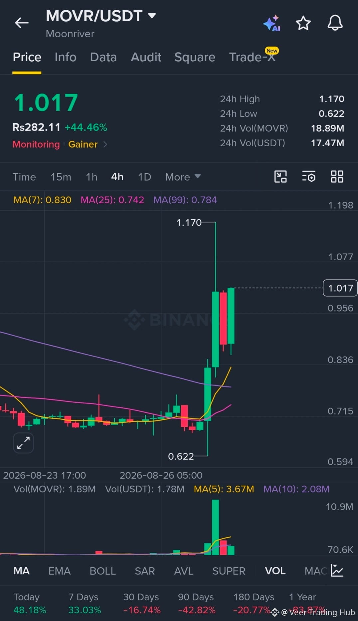The height and width of the screenshot is (621, 358).
Task: Select the 4h interval
Action: pos(117,177)
